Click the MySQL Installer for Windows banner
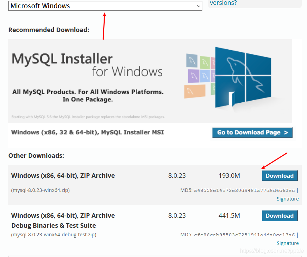 (150, 81)
